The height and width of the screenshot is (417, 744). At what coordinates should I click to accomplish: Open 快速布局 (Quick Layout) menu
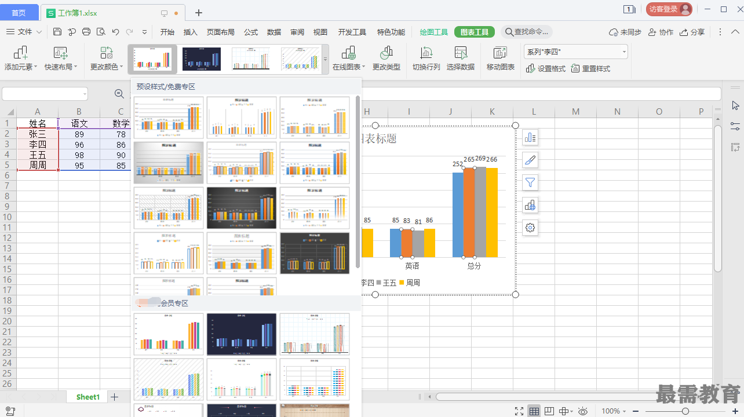click(x=61, y=58)
